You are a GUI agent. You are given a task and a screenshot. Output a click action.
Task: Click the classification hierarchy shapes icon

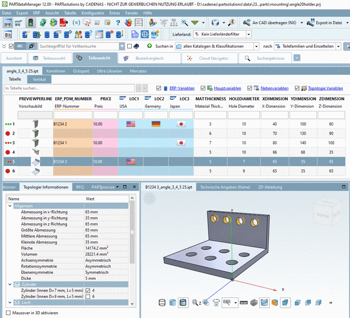[78, 35]
